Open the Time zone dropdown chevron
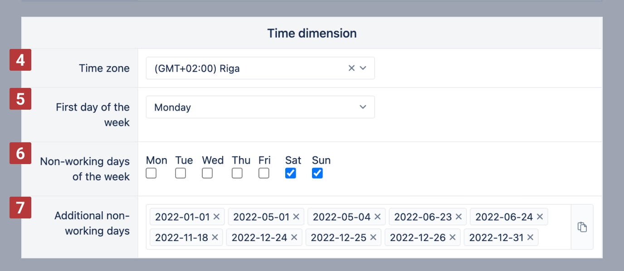 click(x=363, y=68)
